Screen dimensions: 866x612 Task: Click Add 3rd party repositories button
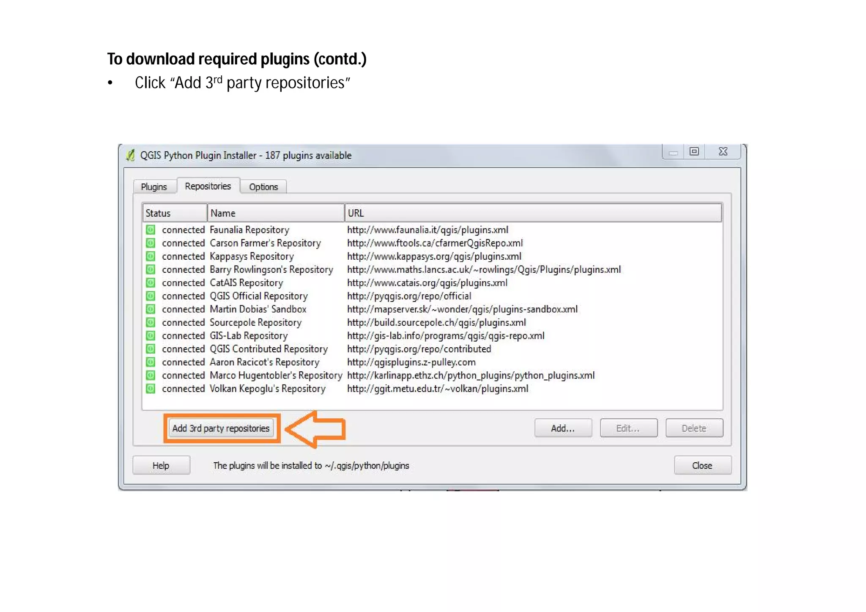click(x=221, y=428)
